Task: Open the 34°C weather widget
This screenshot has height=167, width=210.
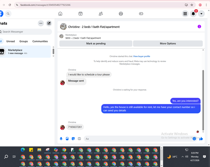Action: pos(172,157)
